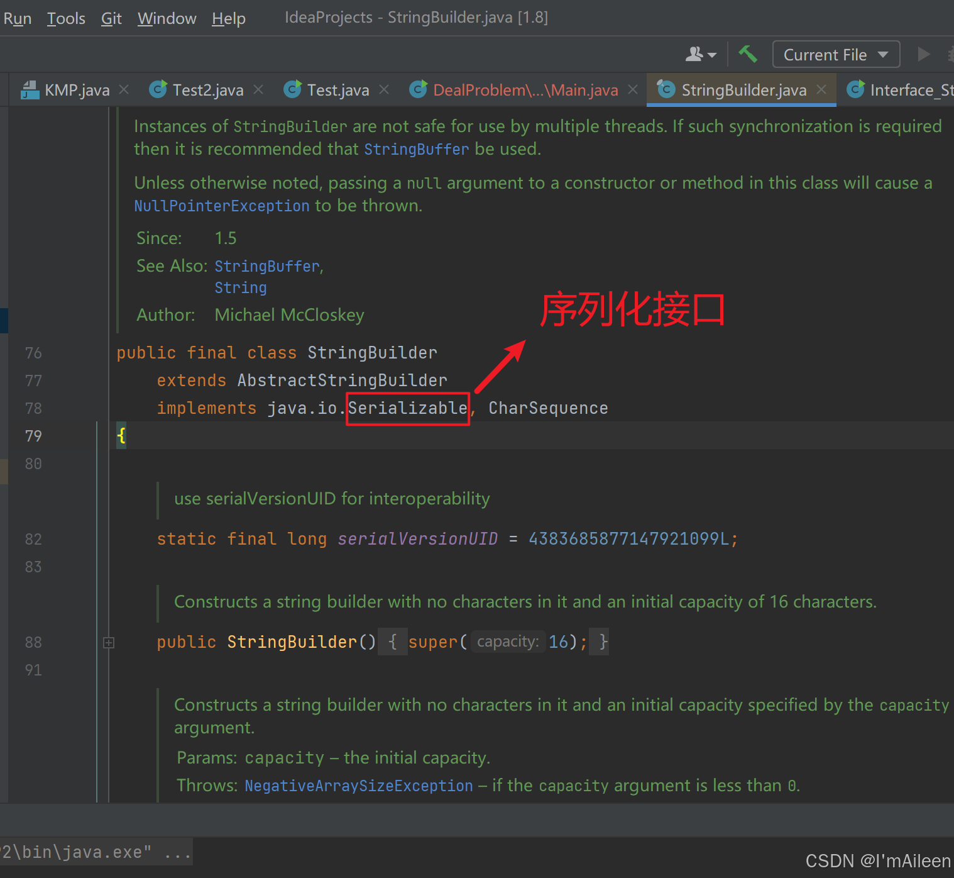Expand the folded StringBuilder() constructor
The width and height of the screenshot is (954, 878).
click(109, 642)
